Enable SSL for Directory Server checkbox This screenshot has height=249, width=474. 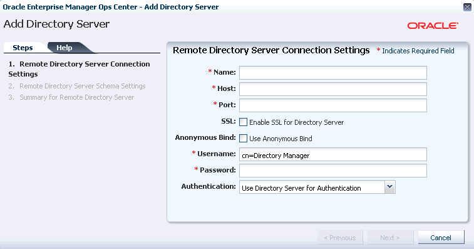point(243,122)
